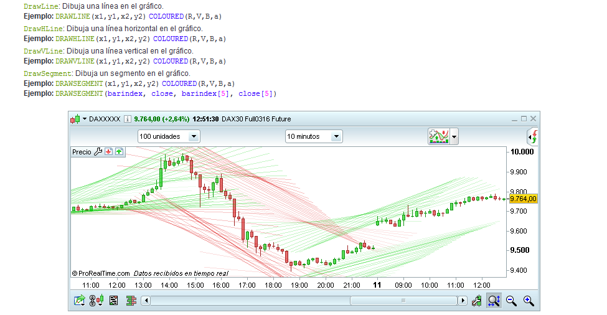Toggle the zoom with arrows tool
The image size is (607, 315).
pos(494,301)
